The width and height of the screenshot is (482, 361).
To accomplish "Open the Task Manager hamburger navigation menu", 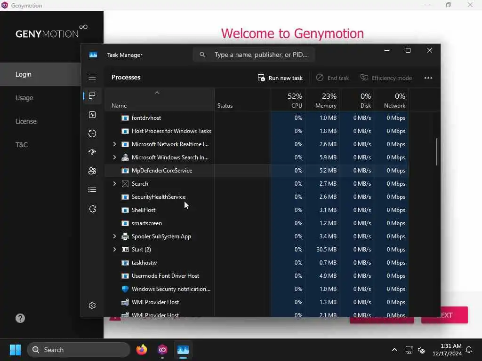I will [92, 77].
